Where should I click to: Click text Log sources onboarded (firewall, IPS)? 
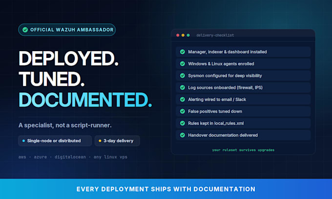(225, 88)
